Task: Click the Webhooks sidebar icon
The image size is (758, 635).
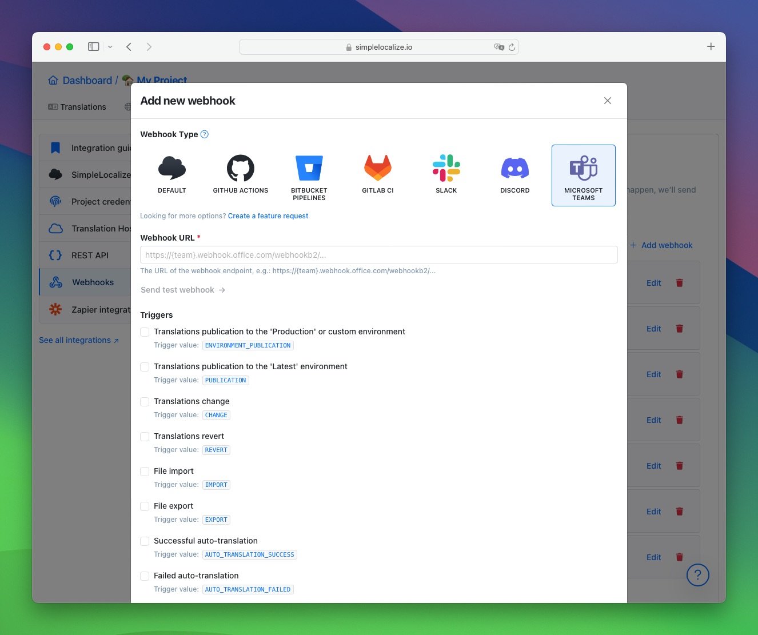Action: [x=56, y=282]
